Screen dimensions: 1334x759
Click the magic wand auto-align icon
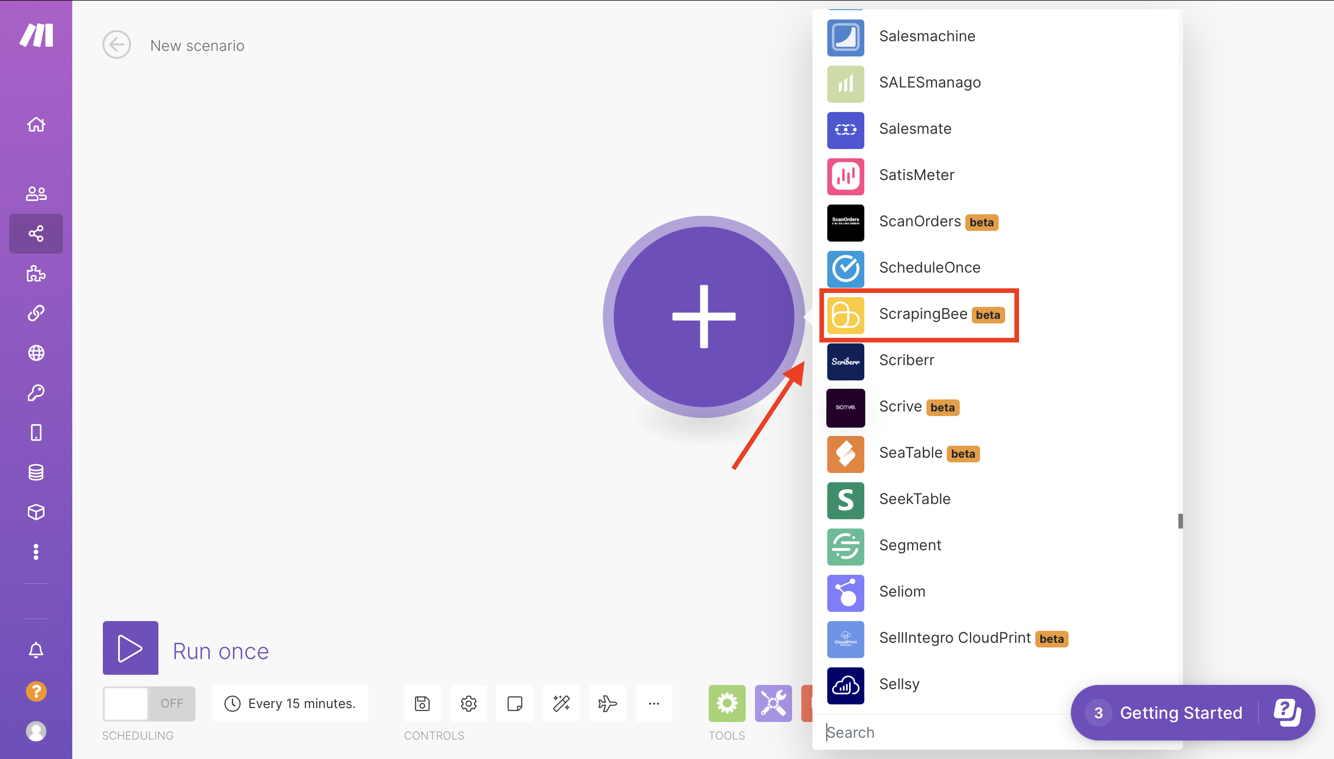pyautogui.click(x=561, y=703)
